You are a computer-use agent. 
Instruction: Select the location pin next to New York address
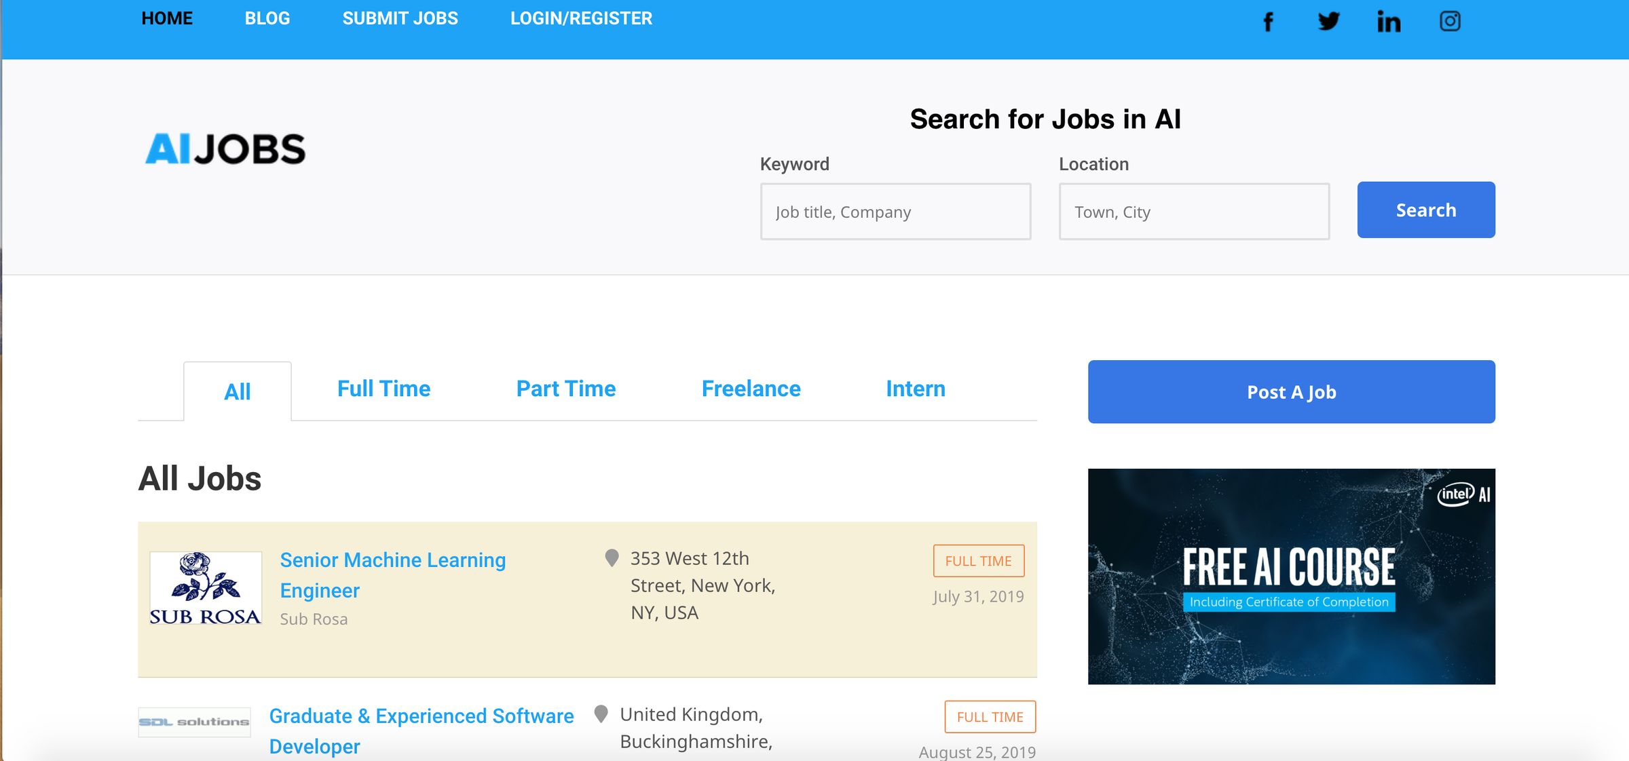[609, 558]
